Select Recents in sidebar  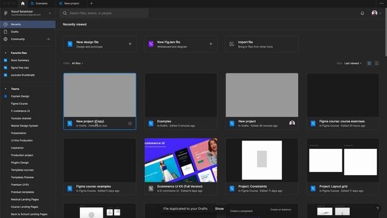point(28,24)
